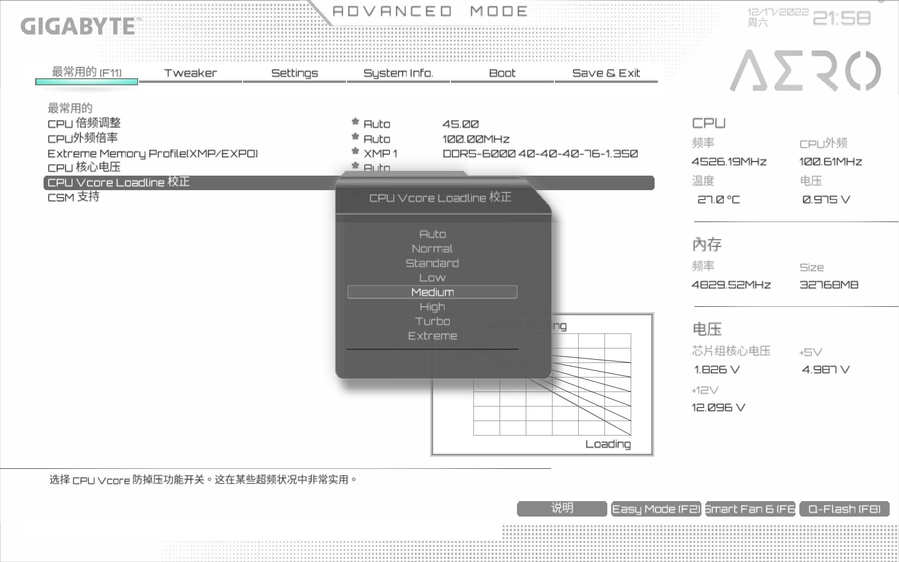Open Smart Fan 6 settings
Viewport: 899px width, 562px height.
(750, 509)
